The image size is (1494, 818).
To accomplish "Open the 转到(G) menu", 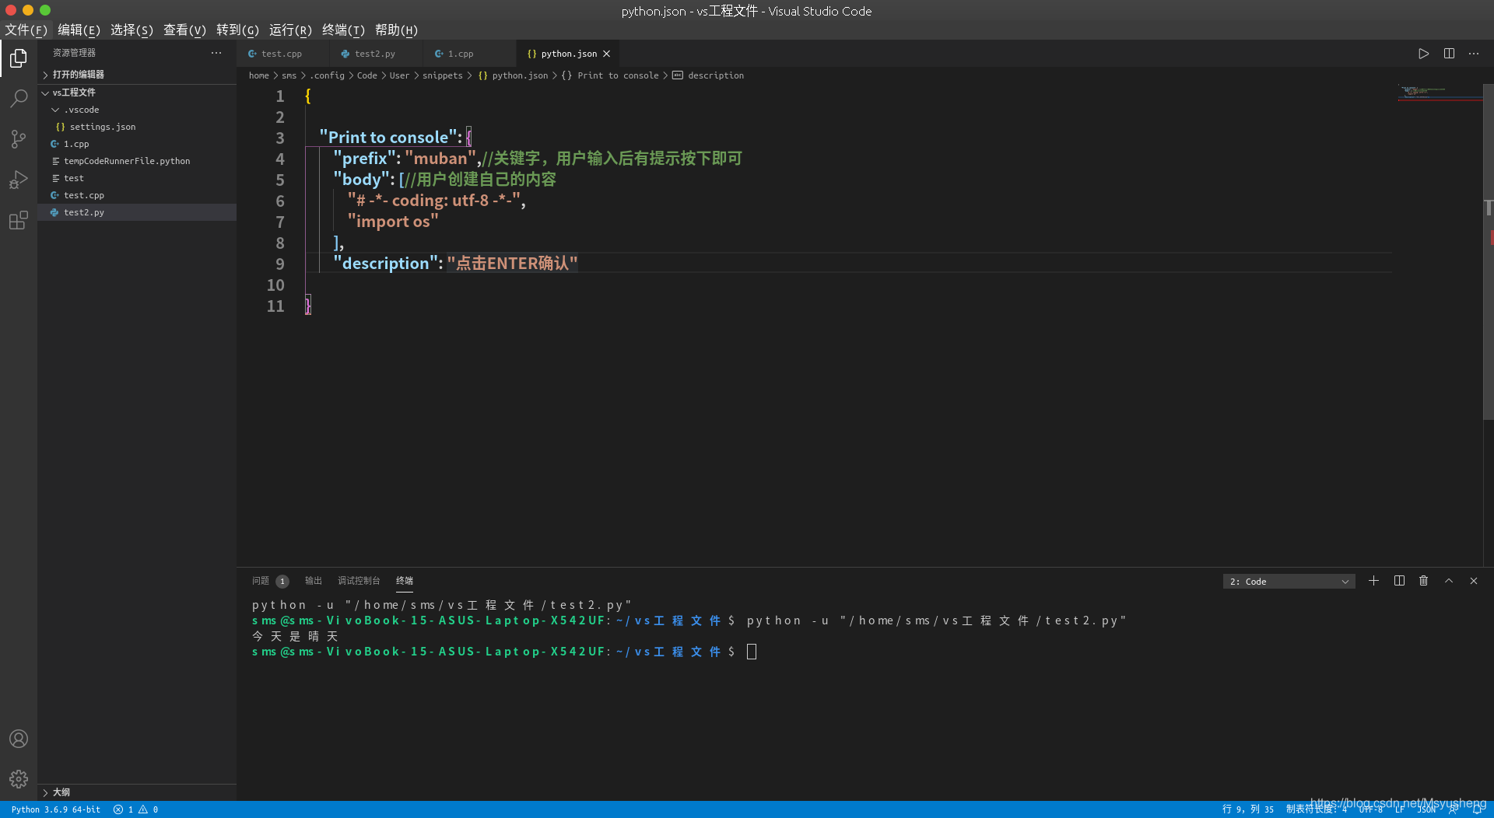I will coord(237,30).
